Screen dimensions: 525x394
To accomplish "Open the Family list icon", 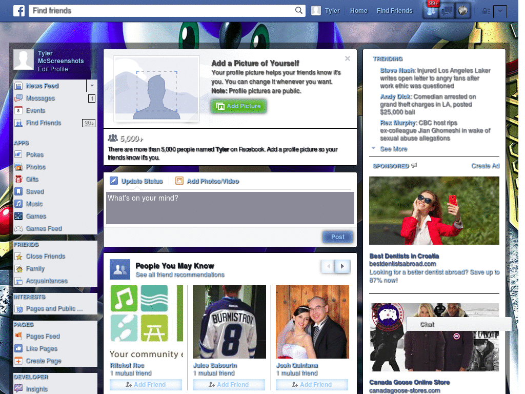I will [x=18, y=269].
